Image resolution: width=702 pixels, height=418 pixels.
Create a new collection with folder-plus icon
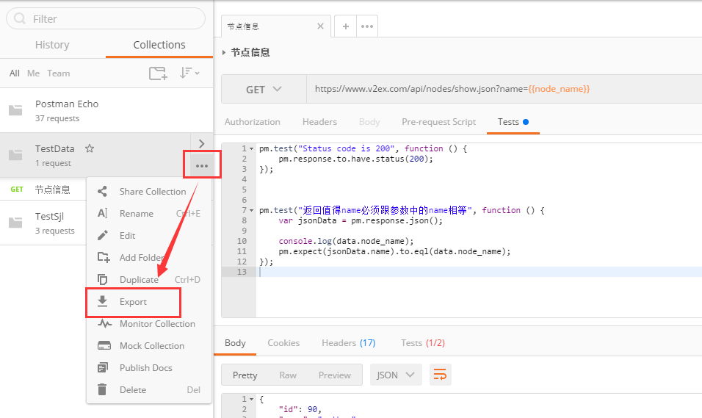[x=158, y=73]
